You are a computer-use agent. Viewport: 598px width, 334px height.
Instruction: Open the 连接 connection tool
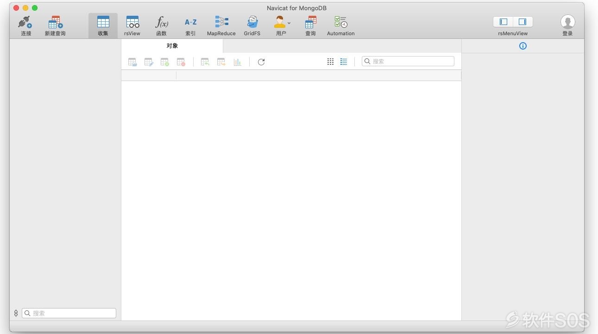point(25,25)
